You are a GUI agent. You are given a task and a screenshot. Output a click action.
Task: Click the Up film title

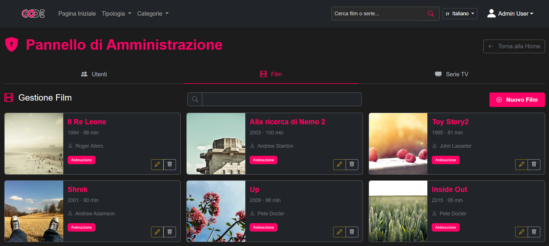pyautogui.click(x=255, y=190)
